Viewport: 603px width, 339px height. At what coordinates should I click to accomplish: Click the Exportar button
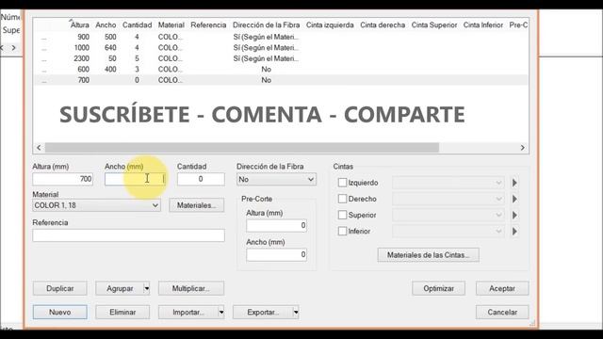click(x=263, y=312)
